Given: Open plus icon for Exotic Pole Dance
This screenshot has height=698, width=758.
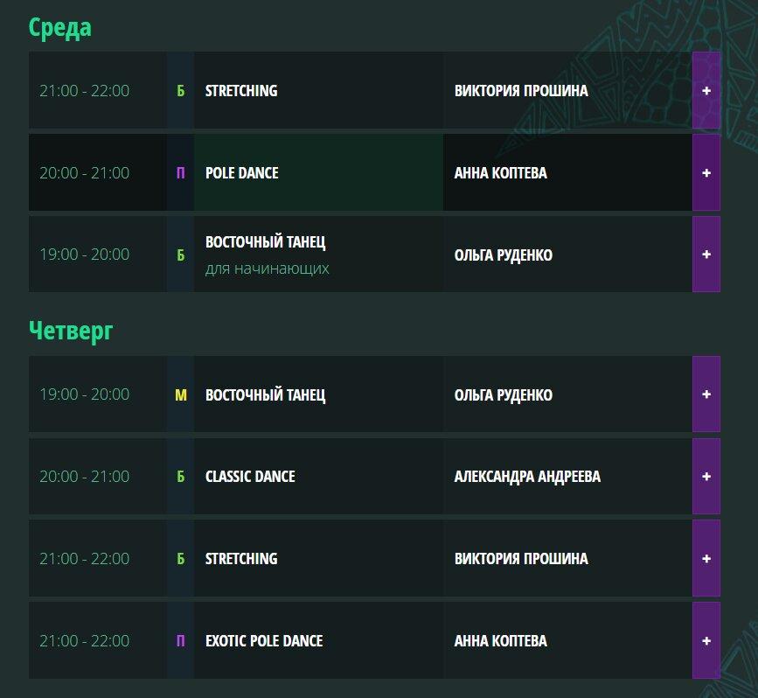Looking at the screenshot, I should click(x=706, y=641).
